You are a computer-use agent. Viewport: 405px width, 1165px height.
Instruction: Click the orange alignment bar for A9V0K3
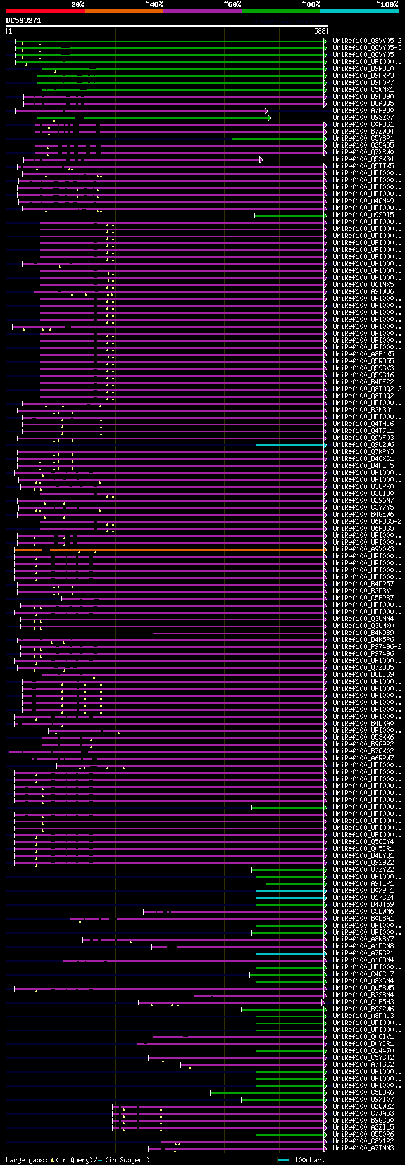(x=169, y=550)
